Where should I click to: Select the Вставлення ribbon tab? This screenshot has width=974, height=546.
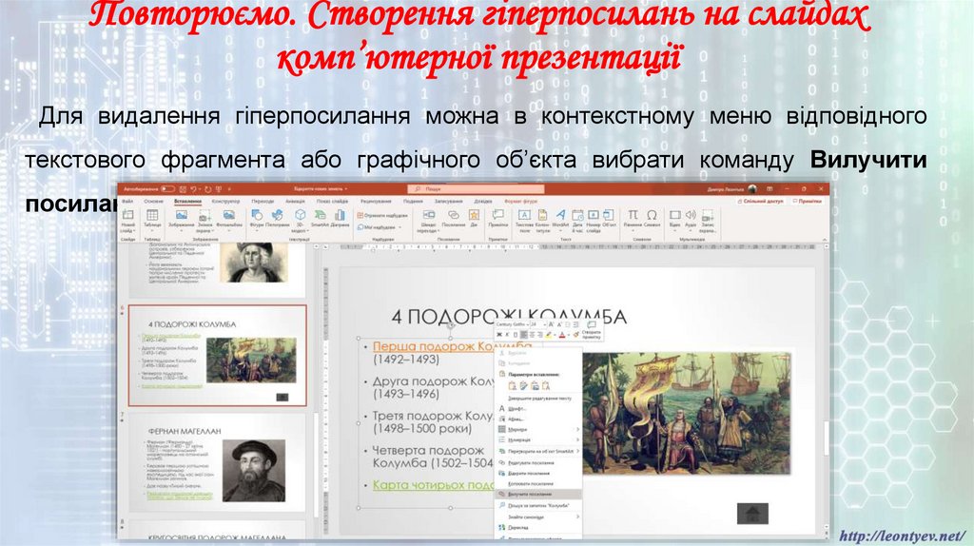187,202
